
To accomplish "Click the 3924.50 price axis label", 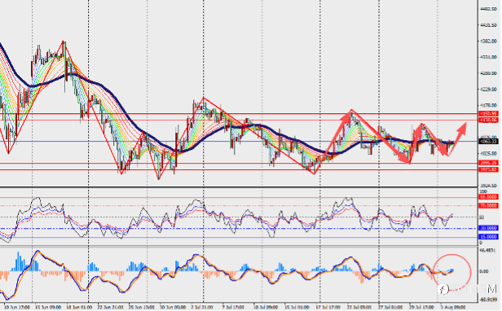I will tap(488, 186).
